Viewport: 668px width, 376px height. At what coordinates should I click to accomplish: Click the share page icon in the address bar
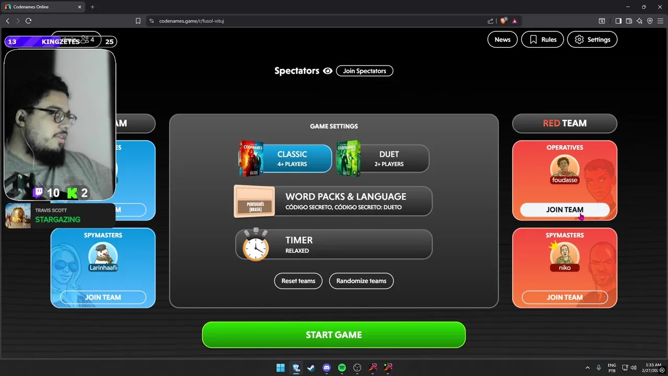click(x=491, y=21)
